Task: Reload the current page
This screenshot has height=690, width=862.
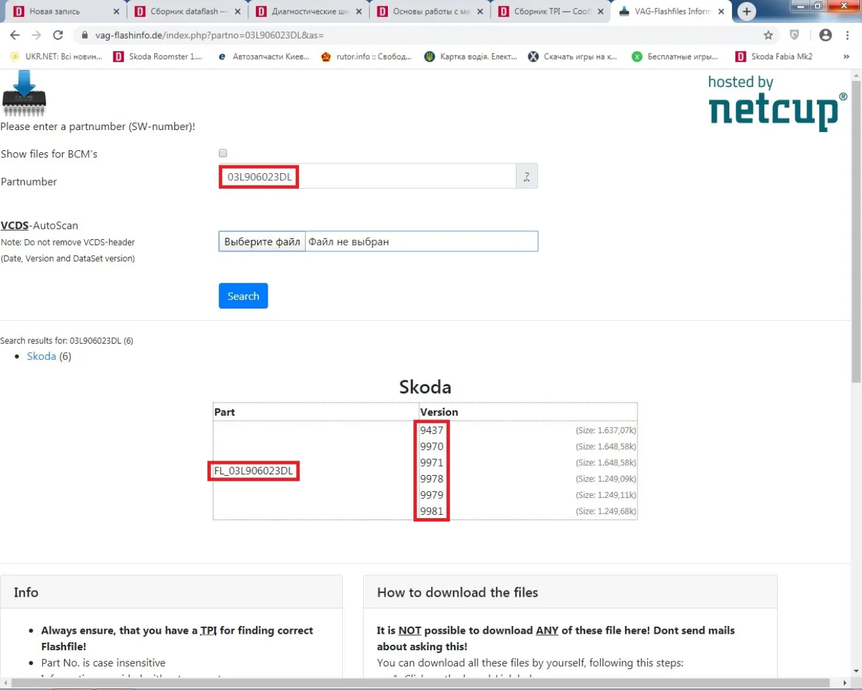Action: tap(58, 35)
